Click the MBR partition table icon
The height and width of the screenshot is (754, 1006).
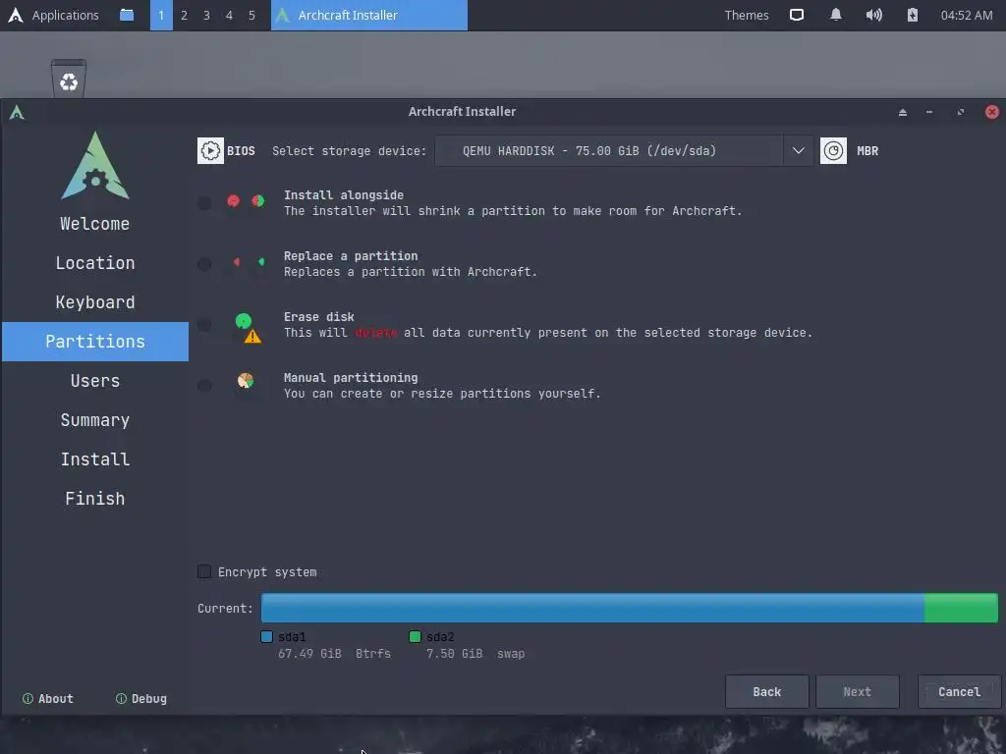pos(833,150)
